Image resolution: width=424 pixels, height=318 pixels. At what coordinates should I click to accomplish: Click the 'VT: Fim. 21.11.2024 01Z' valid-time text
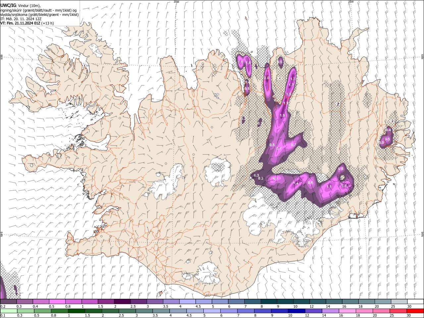pyautogui.click(x=21, y=23)
